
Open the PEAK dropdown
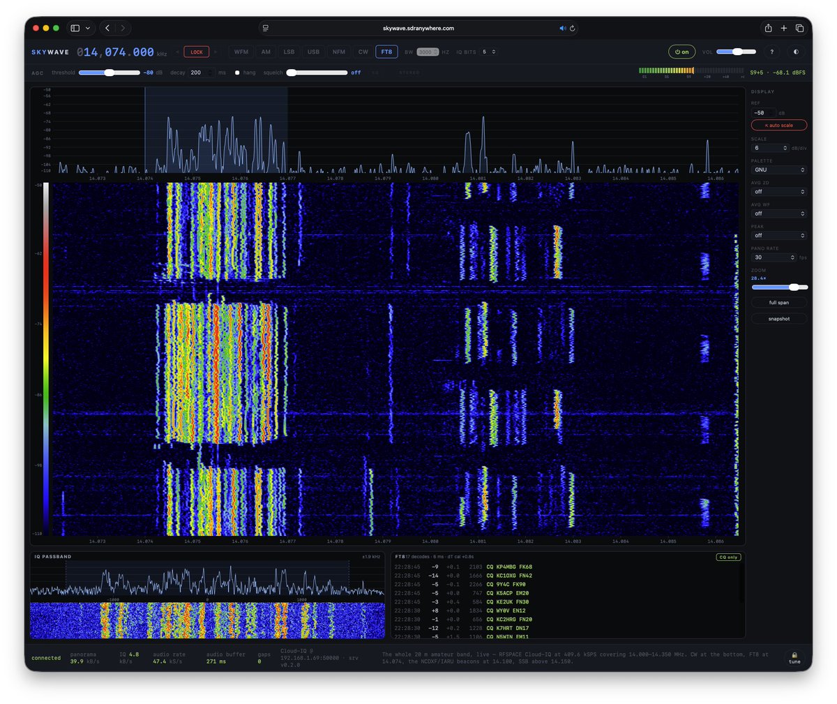tap(779, 235)
